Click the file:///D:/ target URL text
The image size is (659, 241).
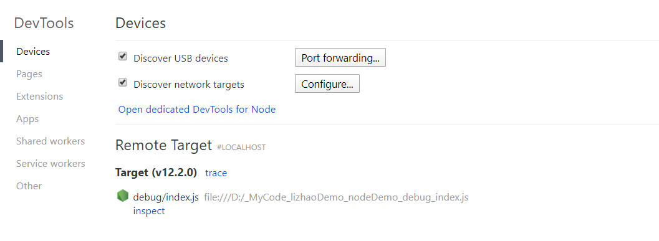coord(336,197)
